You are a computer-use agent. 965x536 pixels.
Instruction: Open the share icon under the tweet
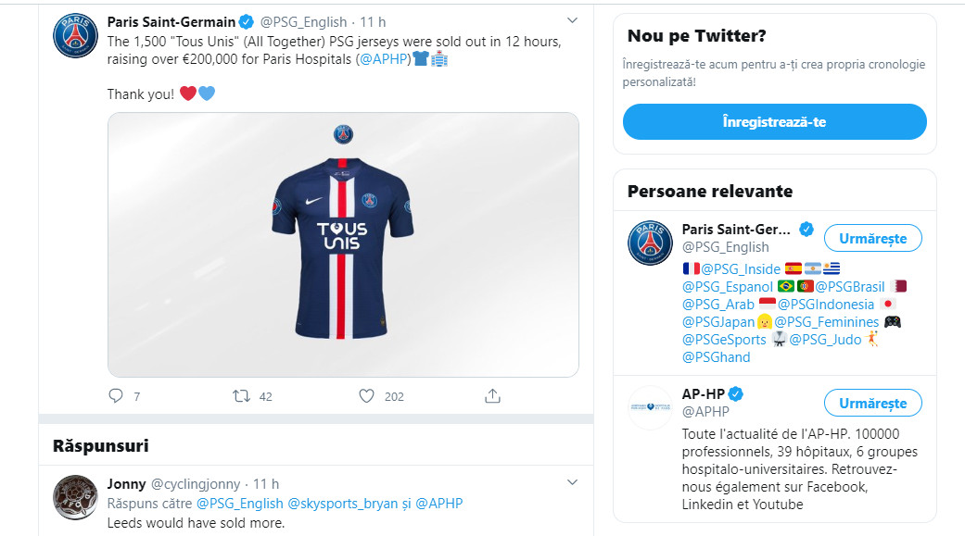point(493,396)
